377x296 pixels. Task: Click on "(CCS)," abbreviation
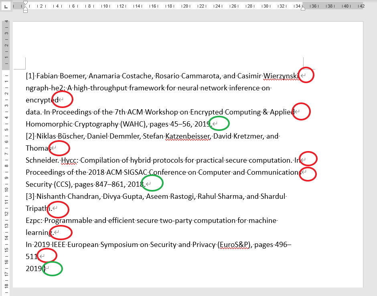point(63,184)
